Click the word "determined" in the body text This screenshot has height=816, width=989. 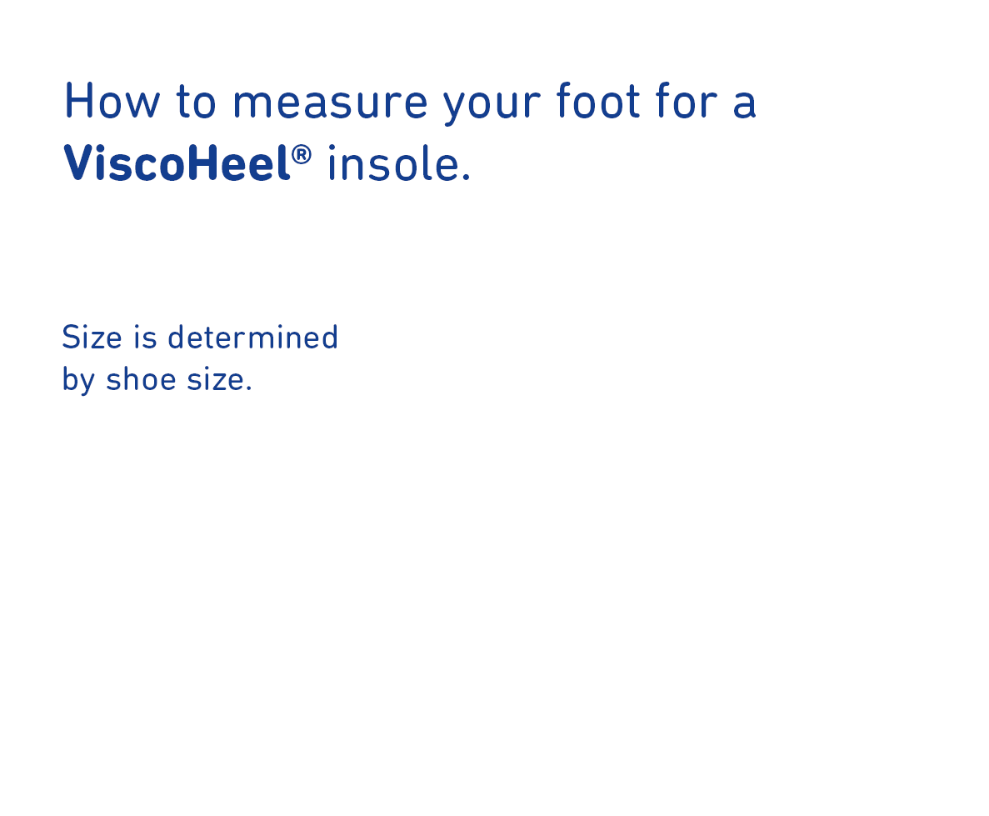tap(253, 338)
